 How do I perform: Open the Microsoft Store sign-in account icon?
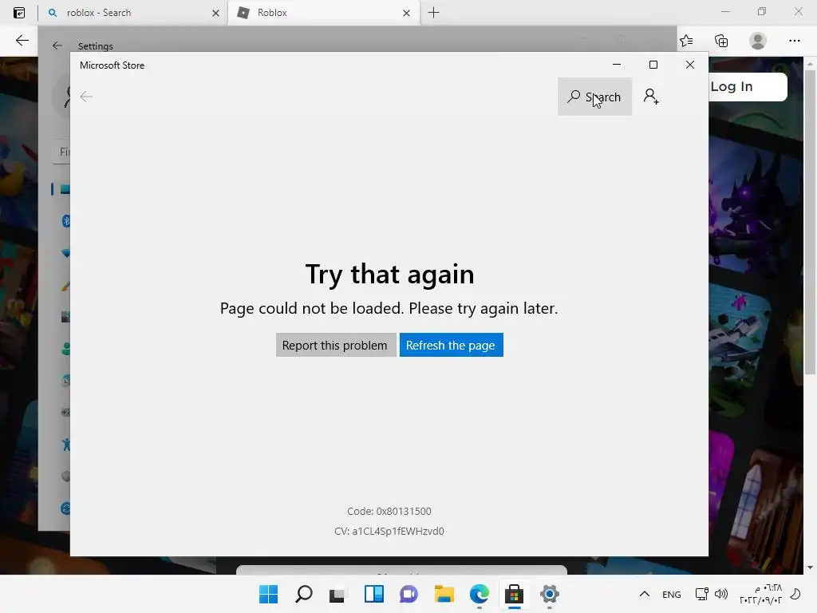[651, 97]
